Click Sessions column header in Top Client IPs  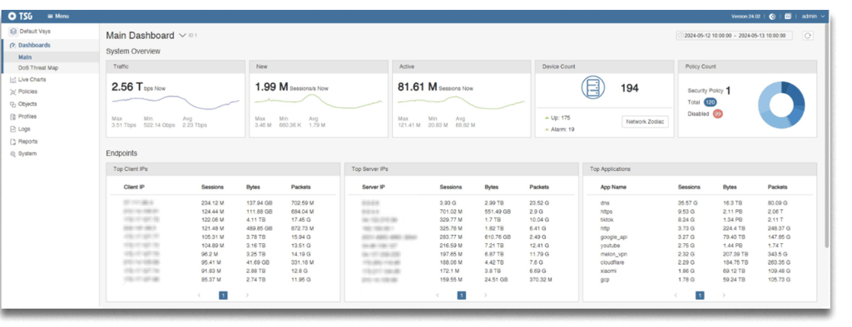212,187
